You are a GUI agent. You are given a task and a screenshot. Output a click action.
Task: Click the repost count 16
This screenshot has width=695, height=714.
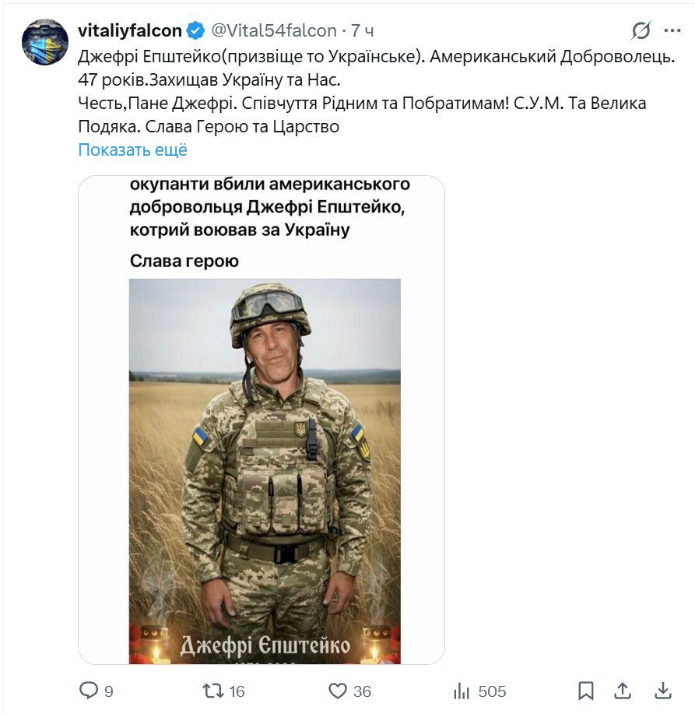(x=237, y=691)
